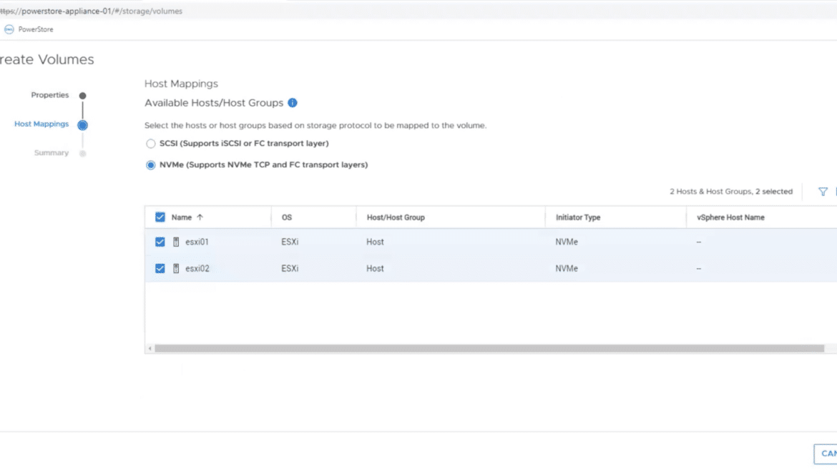Uncheck the esxi01 host checkbox

click(160, 242)
